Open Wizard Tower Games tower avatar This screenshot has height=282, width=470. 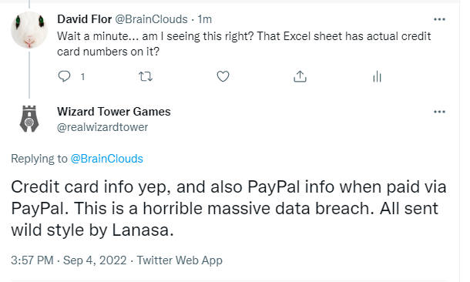(29, 119)
